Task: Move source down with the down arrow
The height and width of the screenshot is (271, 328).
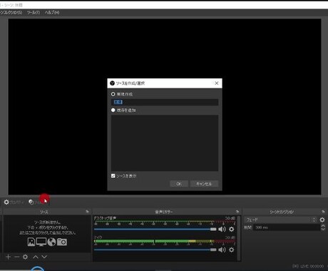Action: 44,257
